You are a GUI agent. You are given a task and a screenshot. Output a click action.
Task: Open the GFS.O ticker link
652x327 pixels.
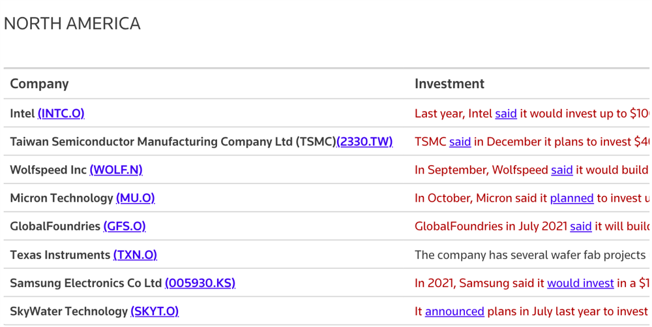[125, 226]
